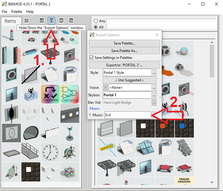
Task: Select the fizzler laser field item
Action: point(12,55)
